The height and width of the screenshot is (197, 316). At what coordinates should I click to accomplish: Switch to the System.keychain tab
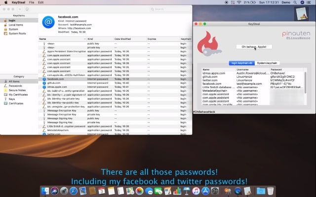[267, 63]
